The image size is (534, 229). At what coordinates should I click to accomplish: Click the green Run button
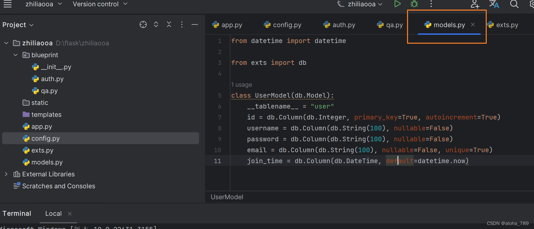point(397,4)
